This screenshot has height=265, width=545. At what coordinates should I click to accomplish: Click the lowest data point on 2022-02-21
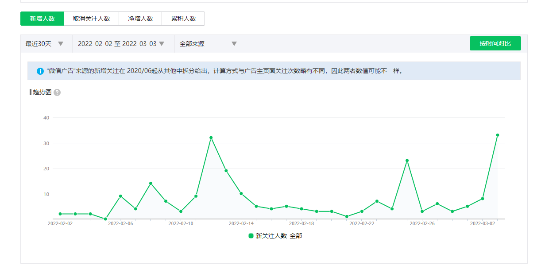pos(347,216)
